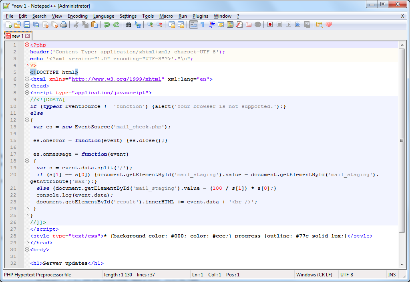Image resolution: width=410 pixels, height=282 pixels.
Task: Toggle word wrap
Action: [193, 24]
